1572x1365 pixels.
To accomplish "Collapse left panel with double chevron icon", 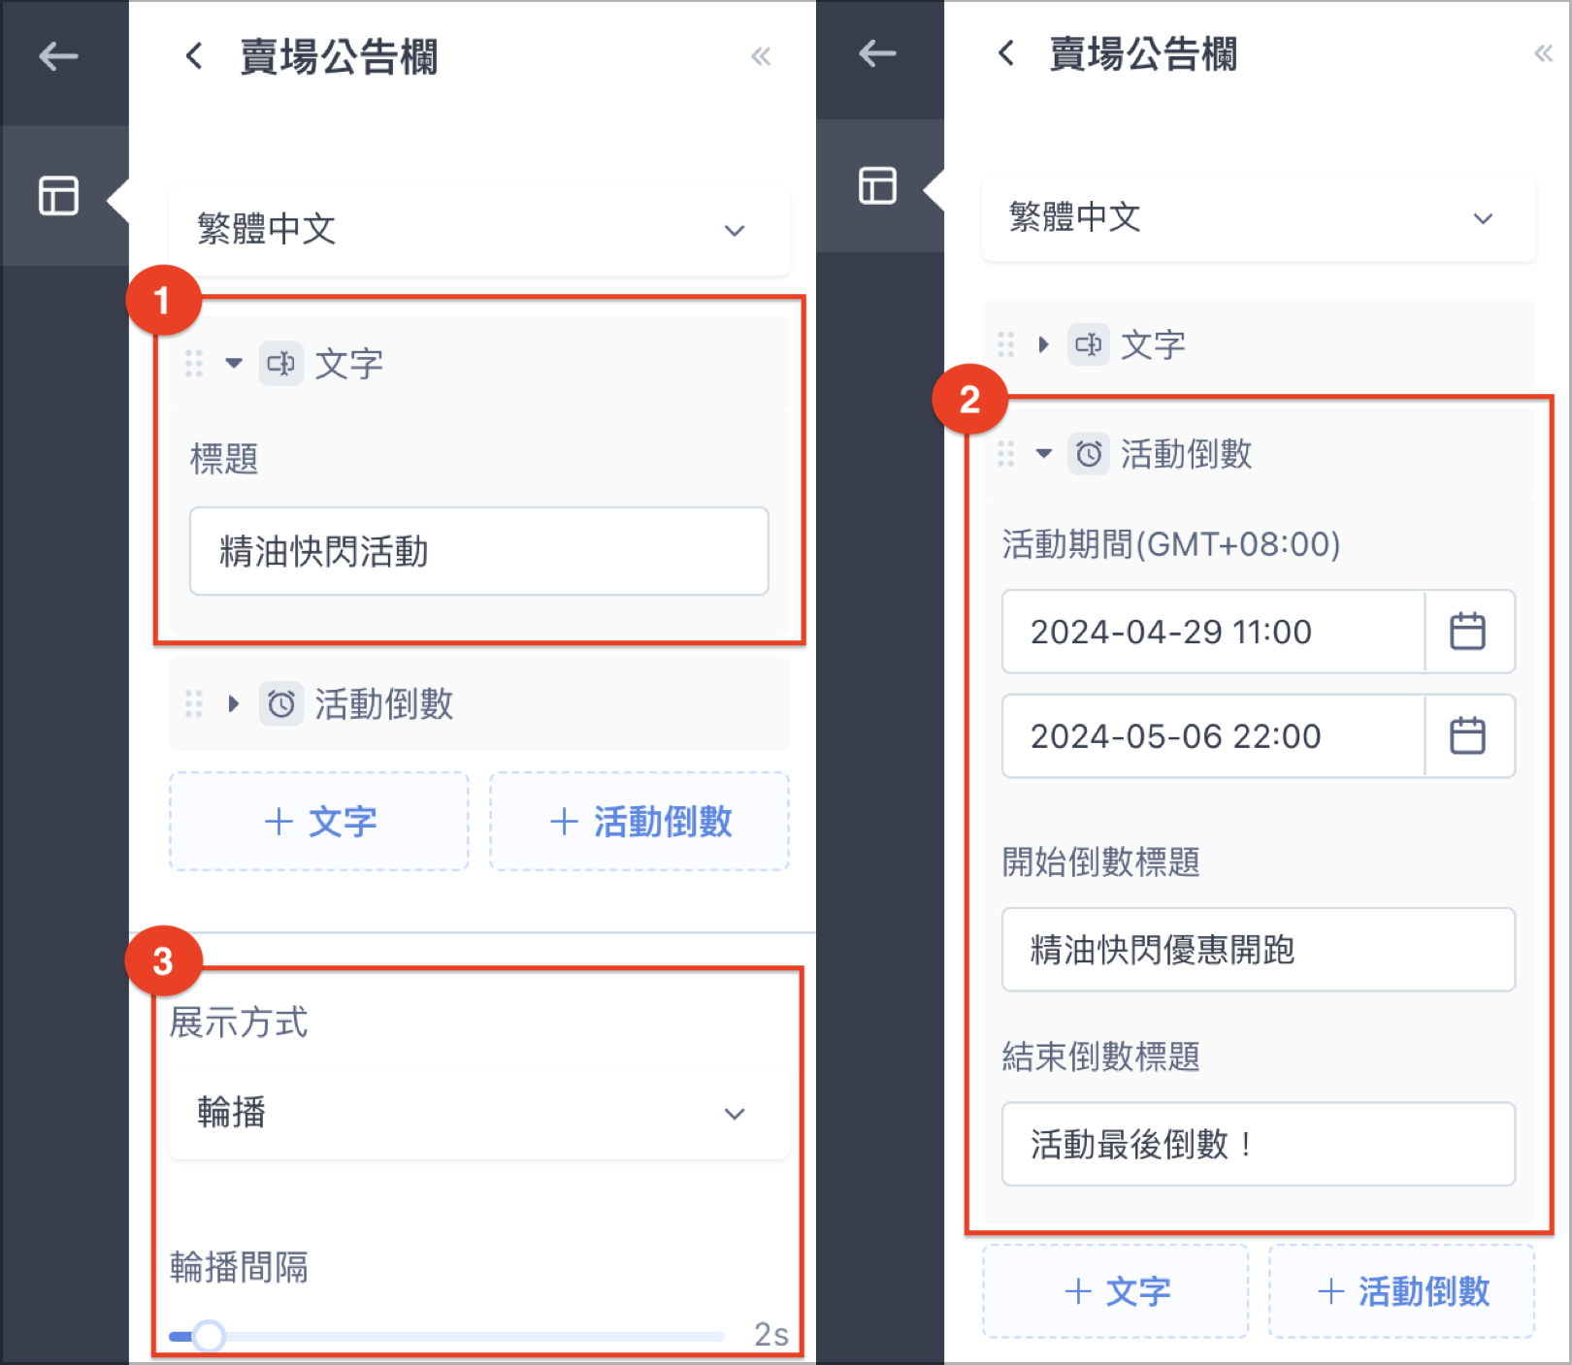I will tap(761, 56).
